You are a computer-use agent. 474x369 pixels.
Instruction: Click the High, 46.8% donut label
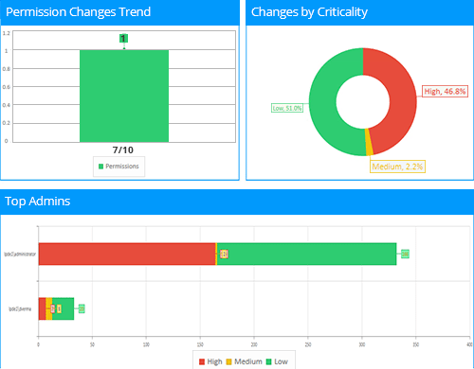click(445, 92)
